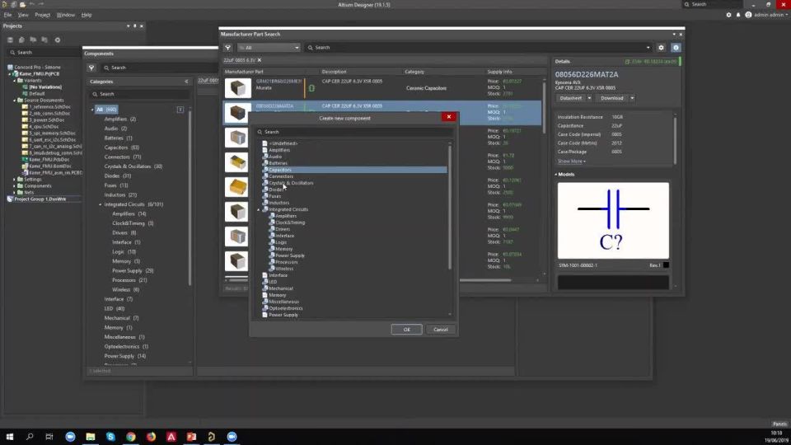Select Connectors in Create new component dialog
791x445 pixels.
tap(280, 176)
